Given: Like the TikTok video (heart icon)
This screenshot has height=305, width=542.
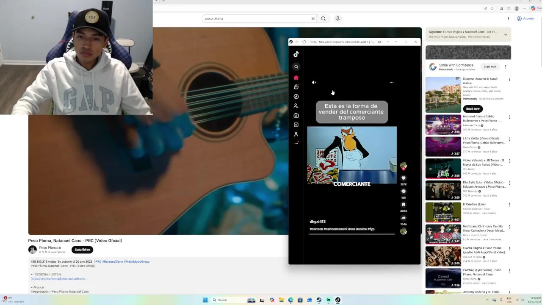Looking at the screenshot, I should click(x=404, y=178).
